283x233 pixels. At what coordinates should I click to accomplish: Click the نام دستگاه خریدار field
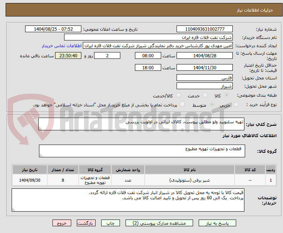(148, 37)
